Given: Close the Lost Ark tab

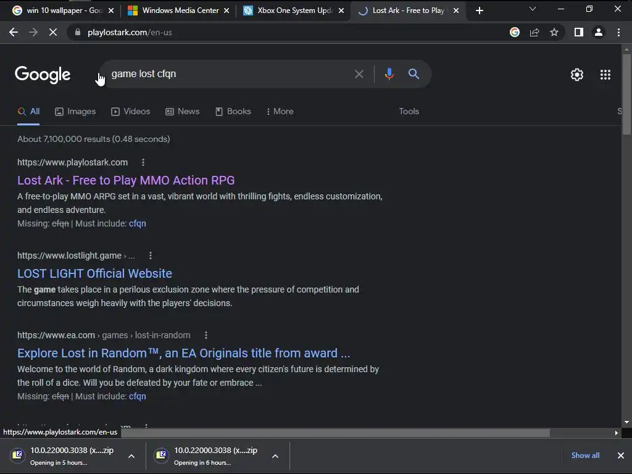Looking at the screenshot, I should pos(456,10).
